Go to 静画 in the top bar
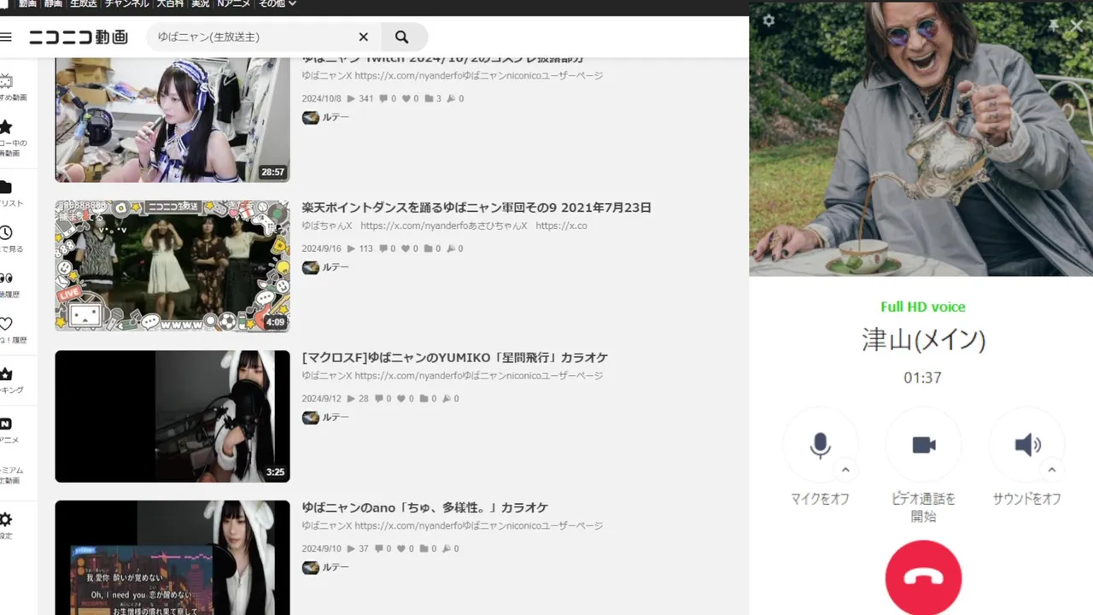This screenshot has height=615, width=1093. pos(53,4)
